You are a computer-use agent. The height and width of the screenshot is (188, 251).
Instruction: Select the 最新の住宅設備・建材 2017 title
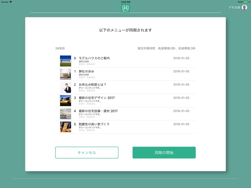(98, 111)
